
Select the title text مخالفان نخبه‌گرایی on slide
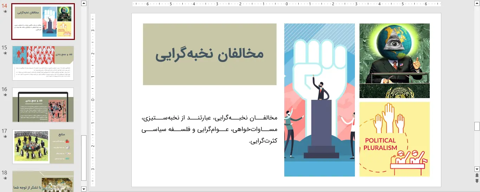tap(210, 54)
